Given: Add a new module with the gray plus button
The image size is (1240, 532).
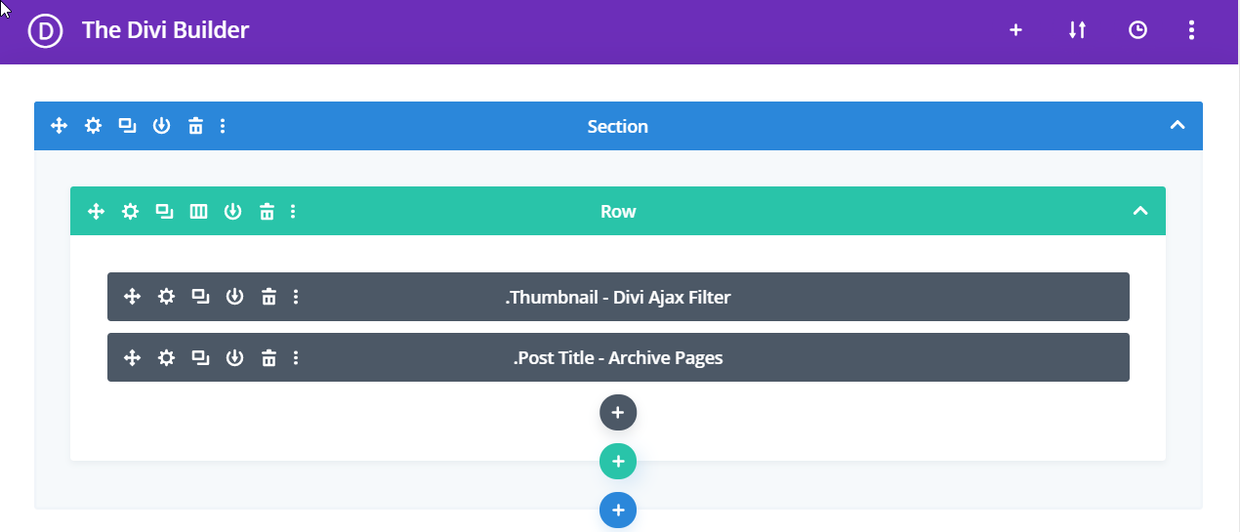Looking at the screenshot, I should (x=617, y=413).
